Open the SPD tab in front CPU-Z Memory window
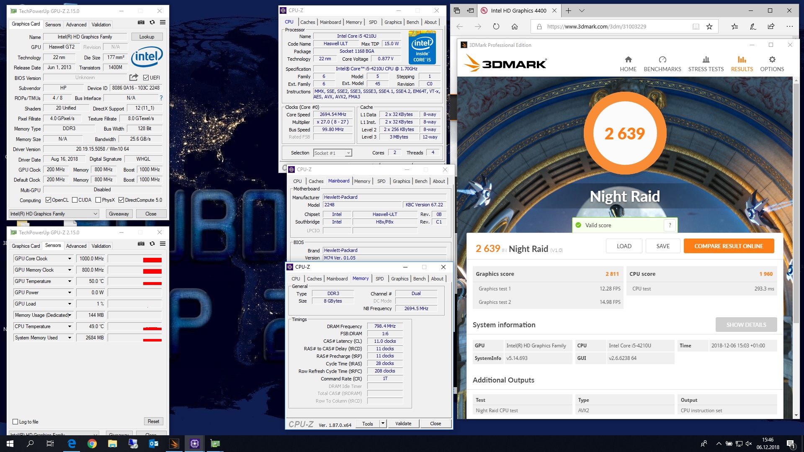The image size is (804, 452). [x=379, y=279]
